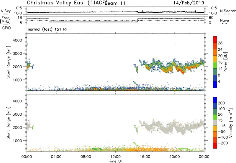The image size is (236, 163).
Task: Click the 'Freq. [MHz]' axis label
Action: tap(5, 20)
